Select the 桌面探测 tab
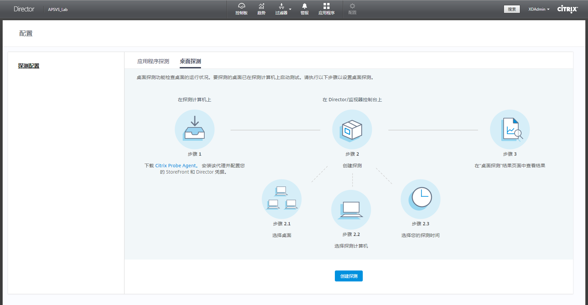Screen dimensions: 588x305 pyautogui.click(x=190, y=61)
